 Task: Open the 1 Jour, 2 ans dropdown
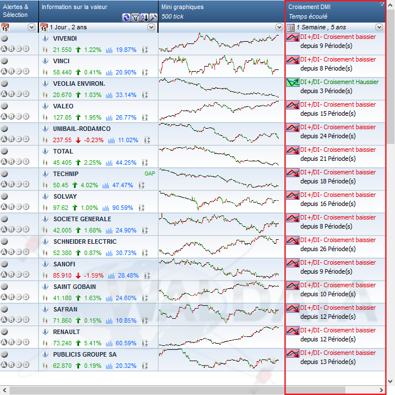151,27
